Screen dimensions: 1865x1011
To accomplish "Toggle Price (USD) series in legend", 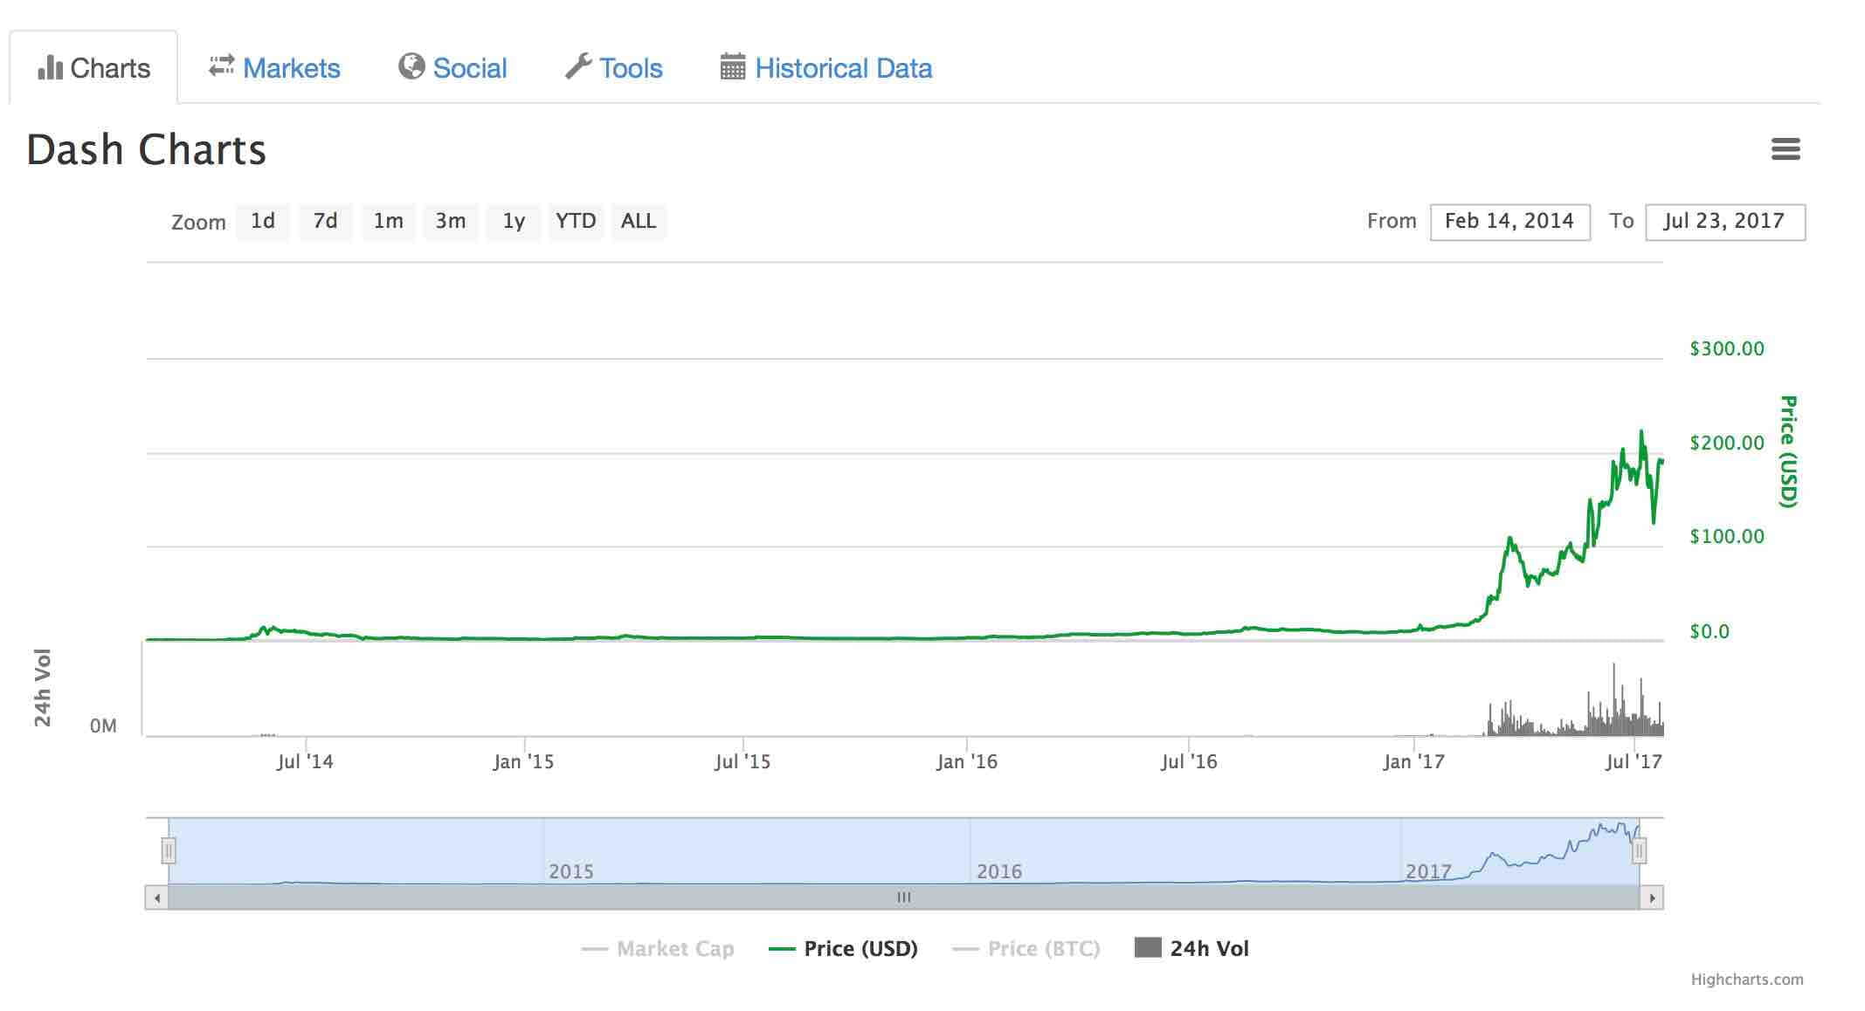I will click(843, 949).
